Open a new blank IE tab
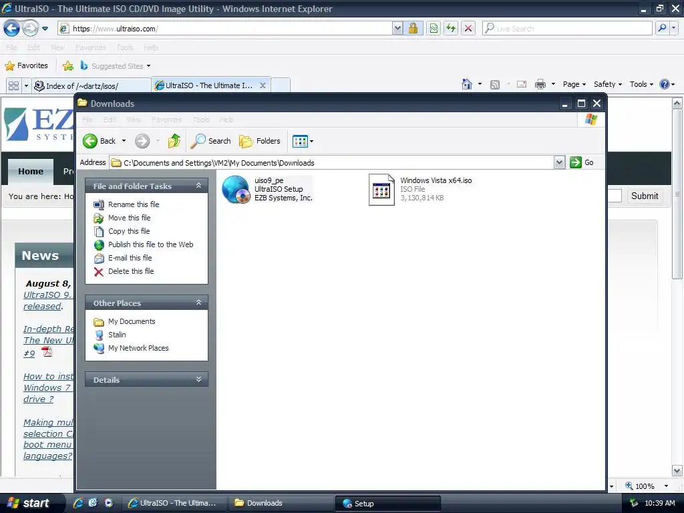 [x=281, y=85]
